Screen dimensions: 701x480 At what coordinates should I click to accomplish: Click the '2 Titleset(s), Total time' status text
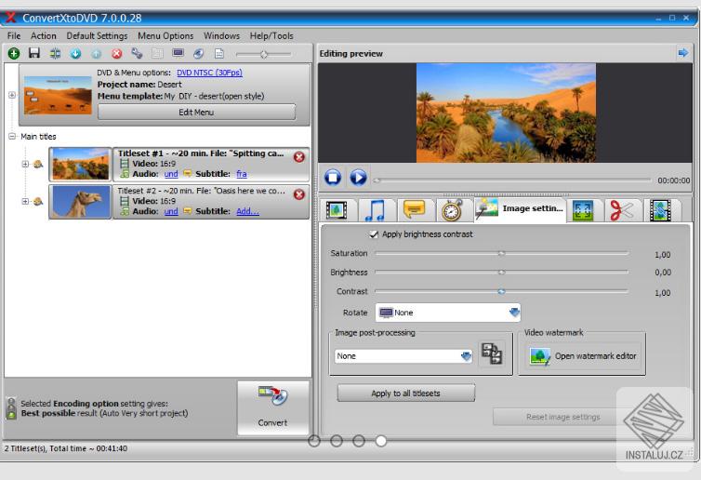click(66, 448)
